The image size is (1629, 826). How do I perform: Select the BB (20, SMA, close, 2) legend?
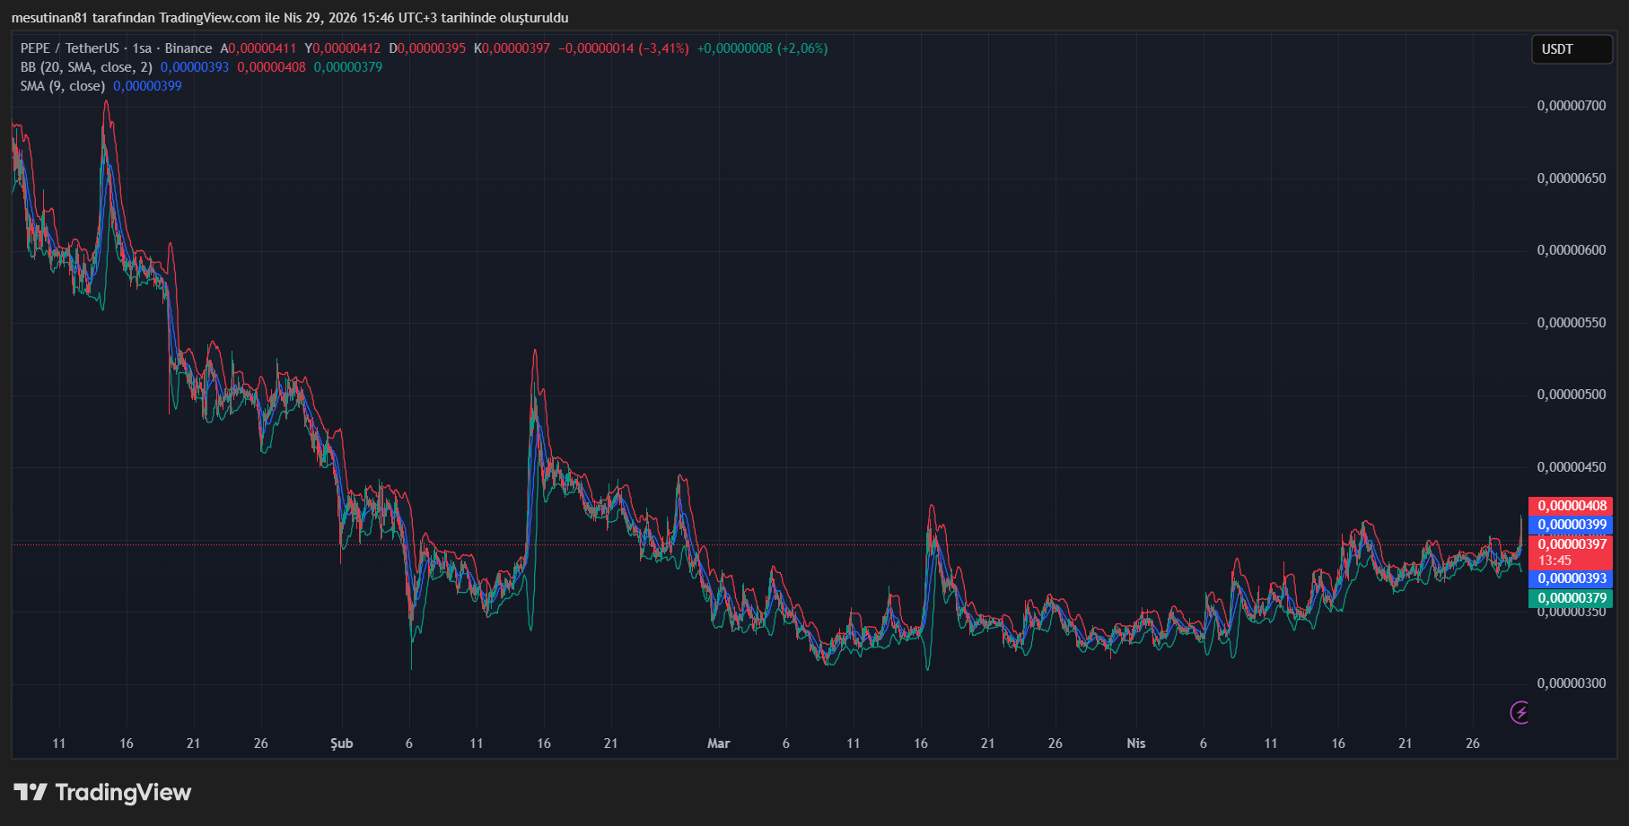[86, 67]
